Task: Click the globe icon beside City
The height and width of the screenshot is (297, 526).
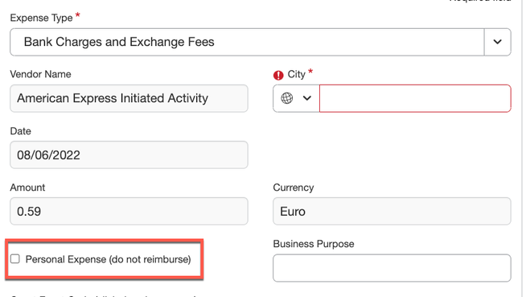Action: (287, 98)
